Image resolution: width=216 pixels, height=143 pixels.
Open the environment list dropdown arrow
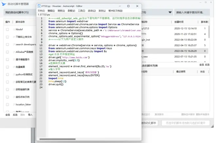pyautogui.click(x=170, y=12)
